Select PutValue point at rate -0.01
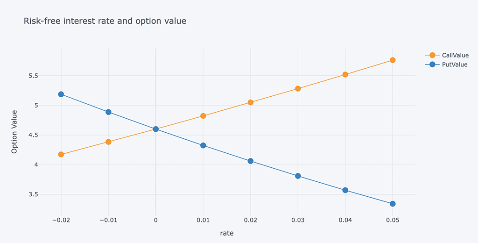 click(x=108, y=112)
